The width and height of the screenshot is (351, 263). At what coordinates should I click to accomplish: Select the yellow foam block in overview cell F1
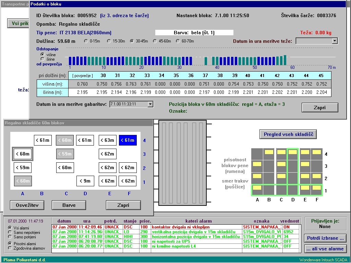(x=317, y=188)
